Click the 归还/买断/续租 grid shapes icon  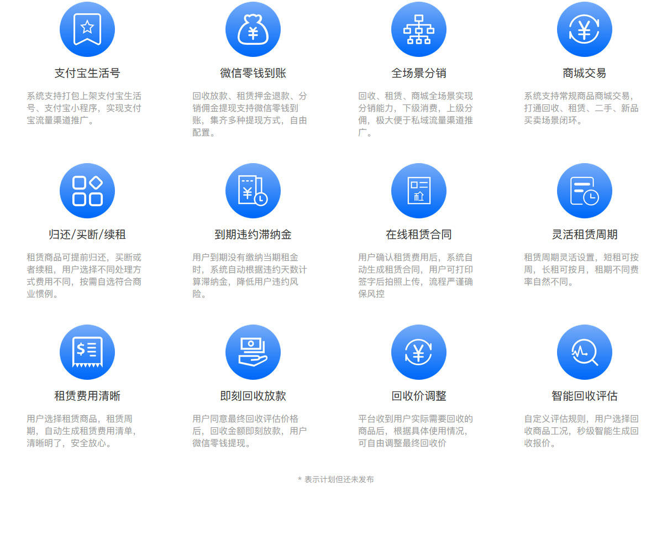pos(87,190)
